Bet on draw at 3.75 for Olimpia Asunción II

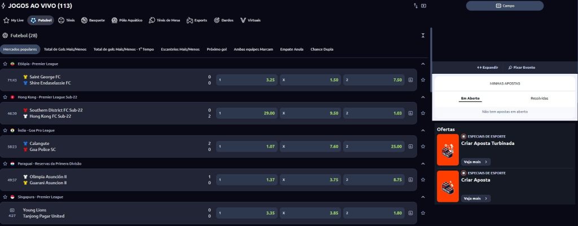311,180
